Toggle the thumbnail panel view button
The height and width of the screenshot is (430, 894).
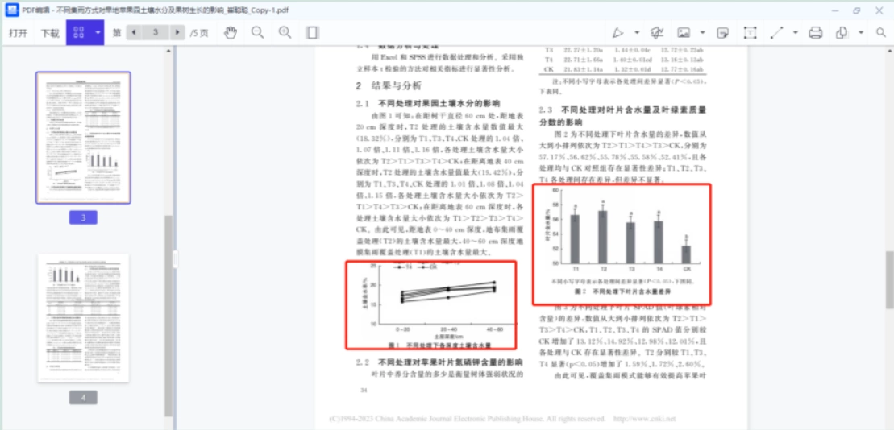[x=79, y=32]
